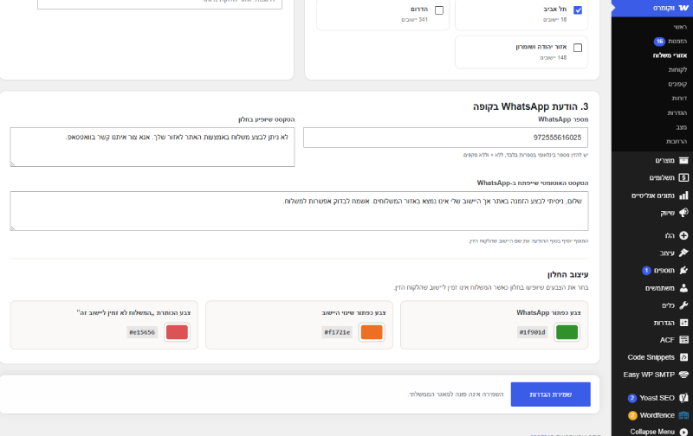Click the #e15656 hex value field

[142, 332]
